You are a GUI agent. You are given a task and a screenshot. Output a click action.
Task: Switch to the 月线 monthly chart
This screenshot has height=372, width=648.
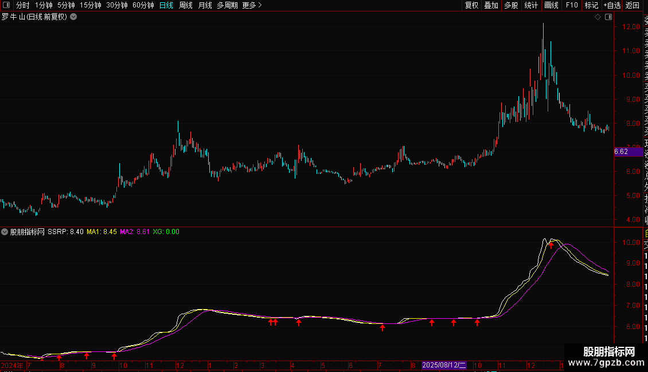205,5
